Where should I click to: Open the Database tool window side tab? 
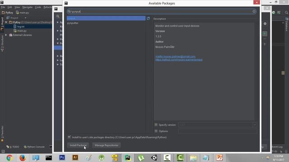[x=287, y=24]
